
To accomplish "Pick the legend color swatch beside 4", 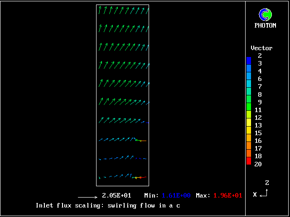I will point(248,71).
